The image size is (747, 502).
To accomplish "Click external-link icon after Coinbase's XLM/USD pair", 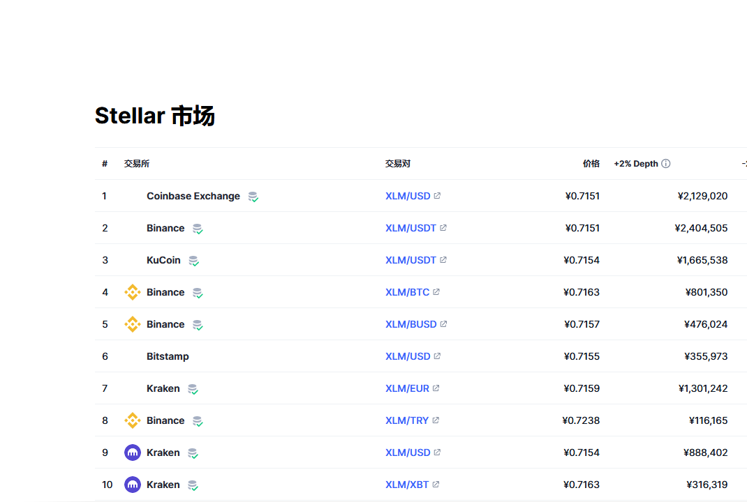I will click(x=437, y=195).
